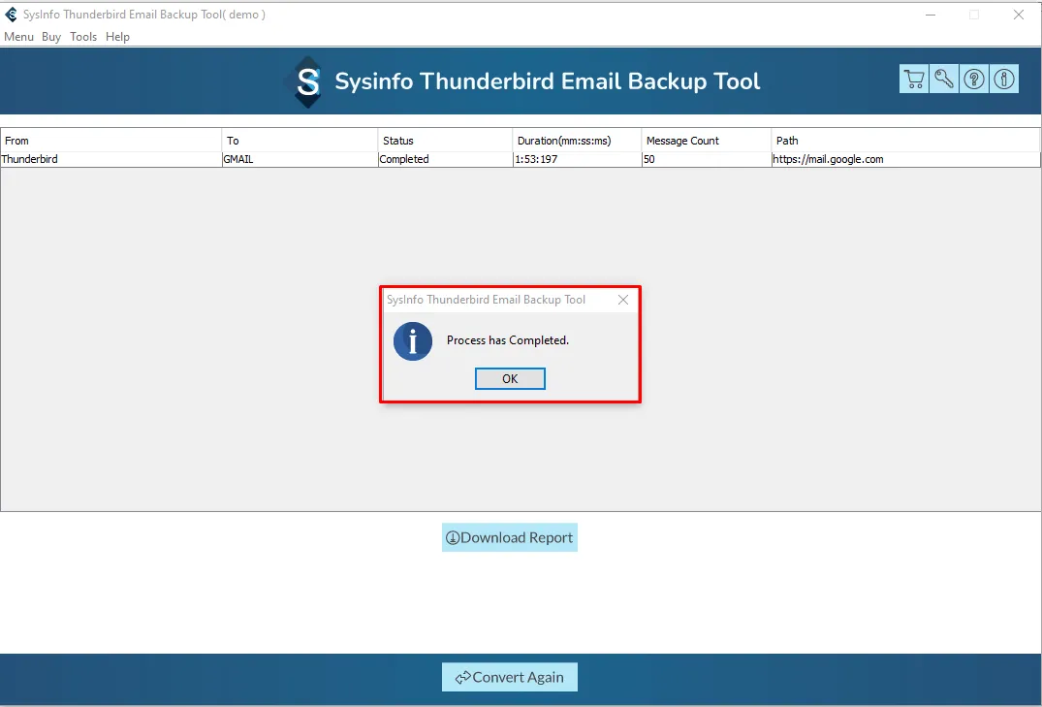The image size is (1042, 707).
Task: Select the GMAIL cell
Action: tap(300, 159)
